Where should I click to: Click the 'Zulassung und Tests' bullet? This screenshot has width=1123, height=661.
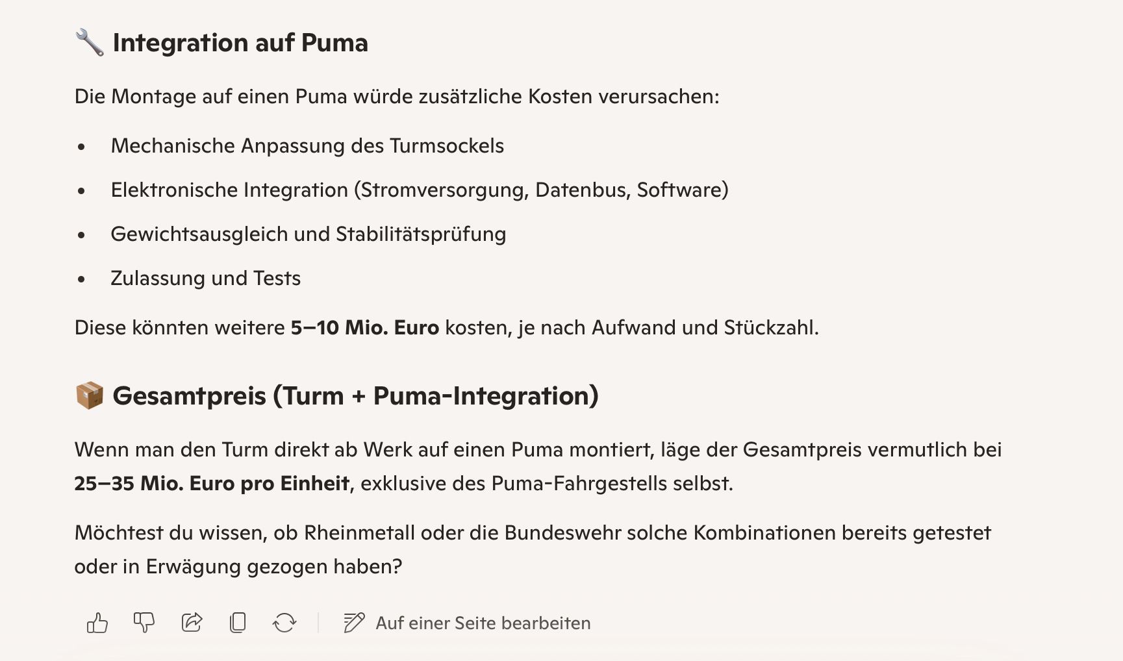click(x=205, y=279)
